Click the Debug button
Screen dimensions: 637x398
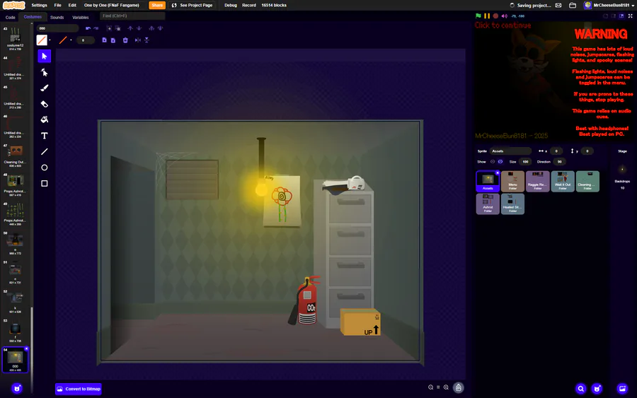coord(230,5)
